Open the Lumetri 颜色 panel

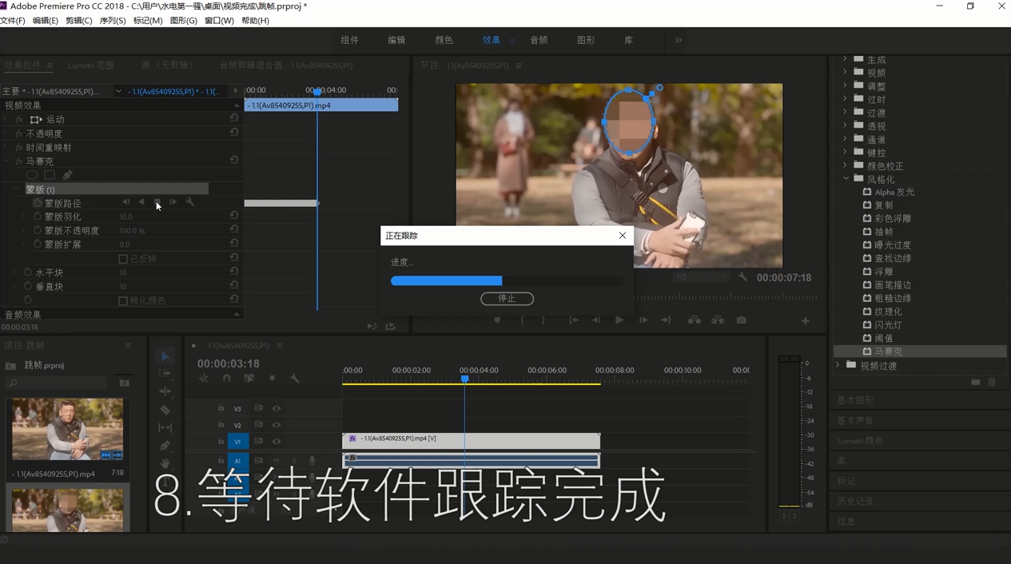tap(860, 441)
